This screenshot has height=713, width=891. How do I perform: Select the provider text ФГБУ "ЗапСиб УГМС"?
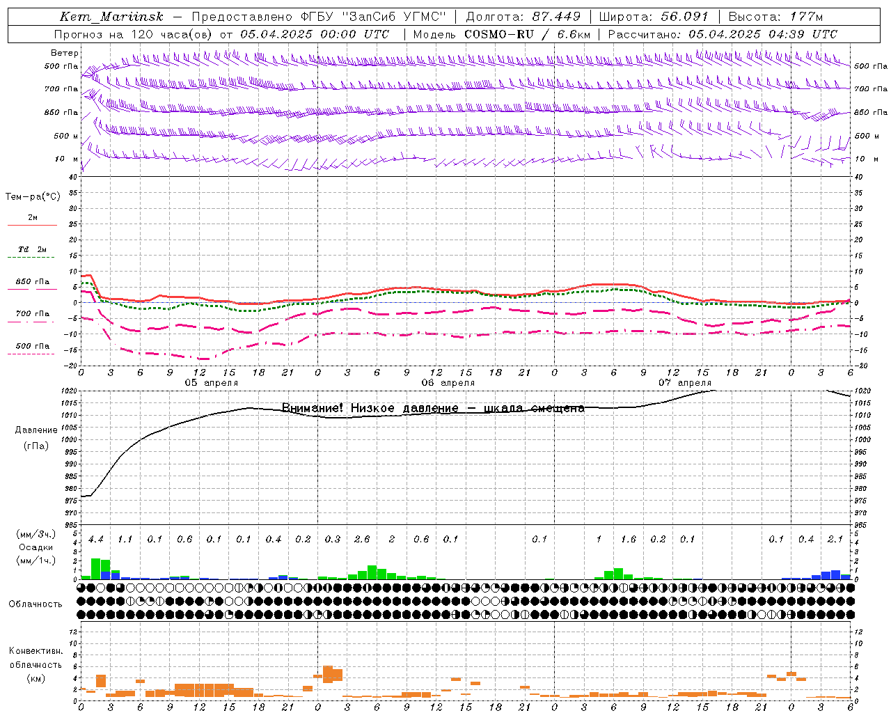point(373,17)
